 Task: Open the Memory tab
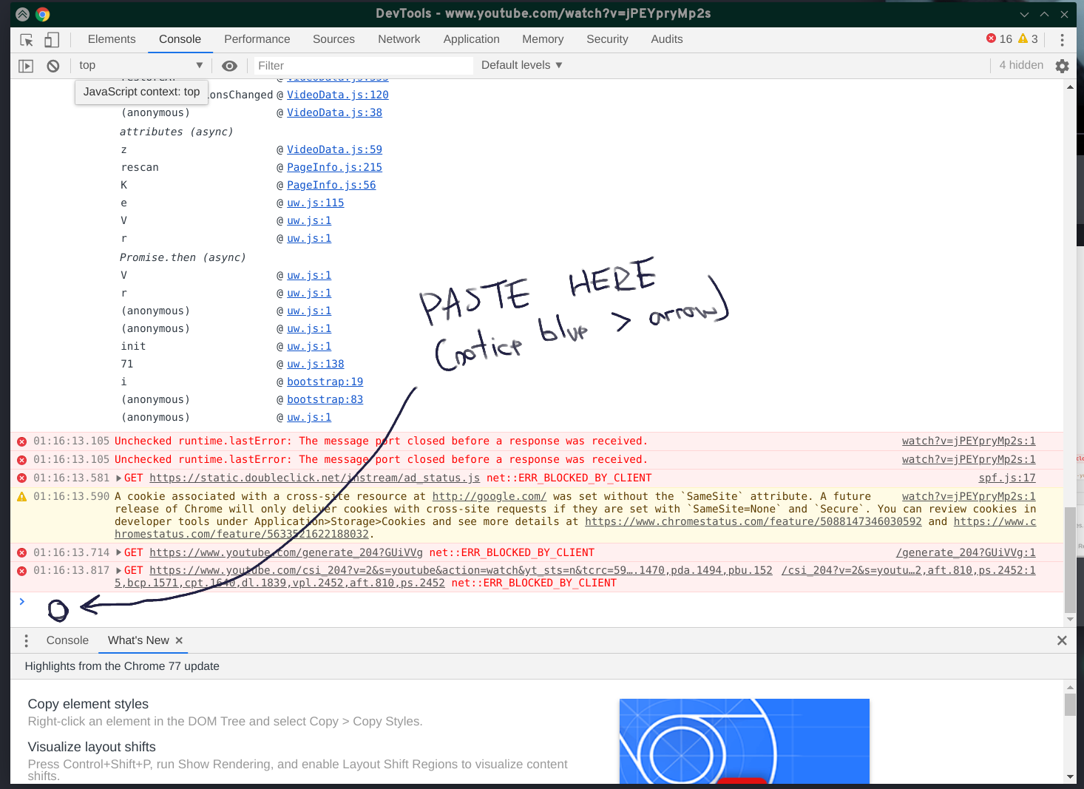(x=543, y=39)
